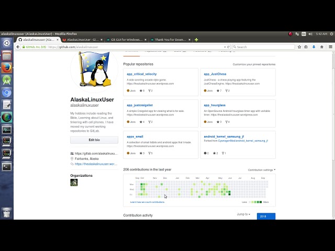Go back with the browser back arrow

tap(18, 47)
